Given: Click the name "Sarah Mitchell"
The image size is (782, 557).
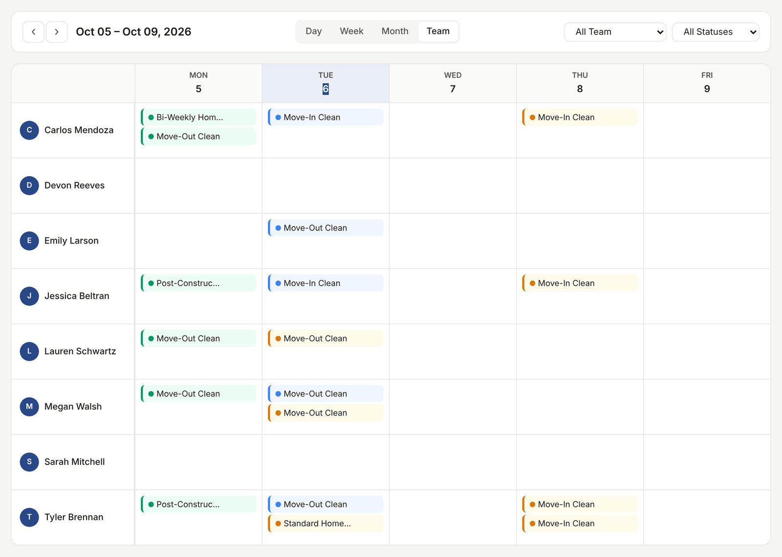Looking at the screenshot, I should pyautogui.click(x=74, y=462).
